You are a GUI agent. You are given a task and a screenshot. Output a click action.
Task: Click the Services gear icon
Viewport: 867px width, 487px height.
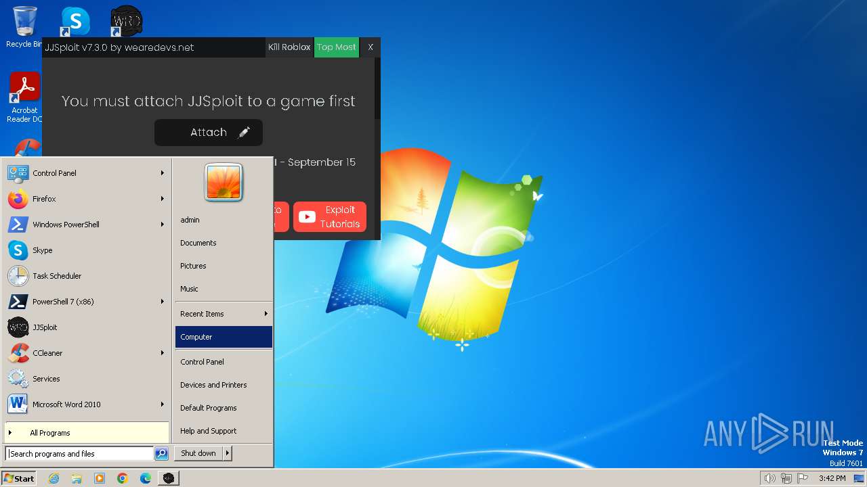(18, 379)
